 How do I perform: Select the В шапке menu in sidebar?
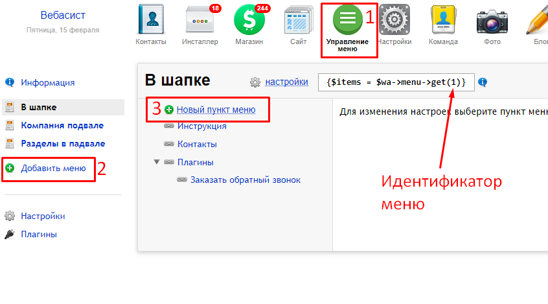pos(38,107)
